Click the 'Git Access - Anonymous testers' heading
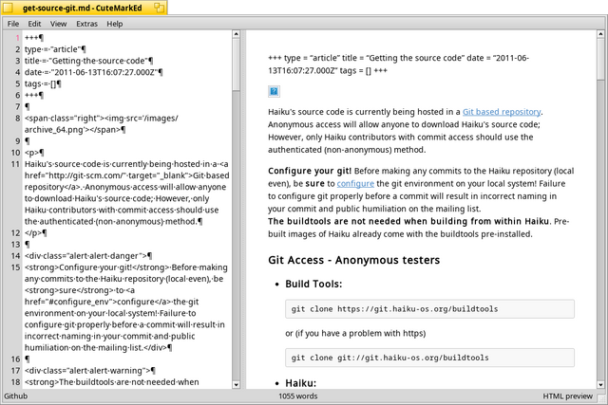This screenshot has height=405, width=608. (x=353, y=260)
